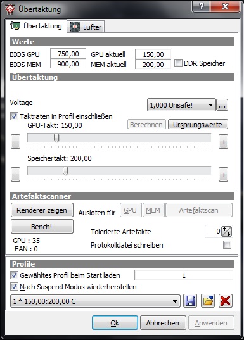Viewport: 244px width, 340px height.
Task: Close the Übertaktung dialog window
Action: 225,6
